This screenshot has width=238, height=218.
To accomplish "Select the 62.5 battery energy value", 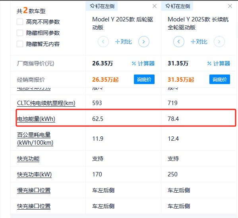I will point(98,119).
